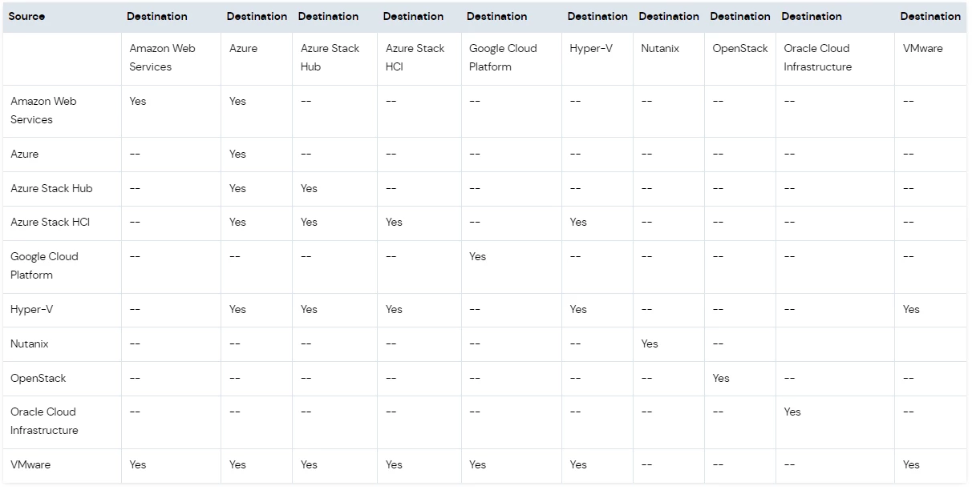Select Yes for VMware source to Google Cloud Platform
This screenshot has height=490, width=972.
[478, 464]
